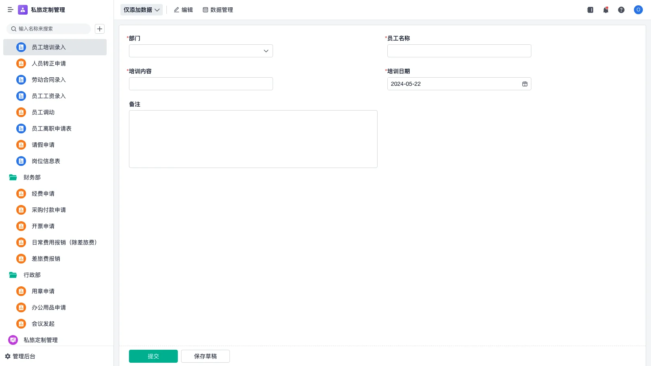Open 员工离职申请表 from the sidebar
Image resolution: width=651 pixels, height=366 pixels.
[52, 129]
